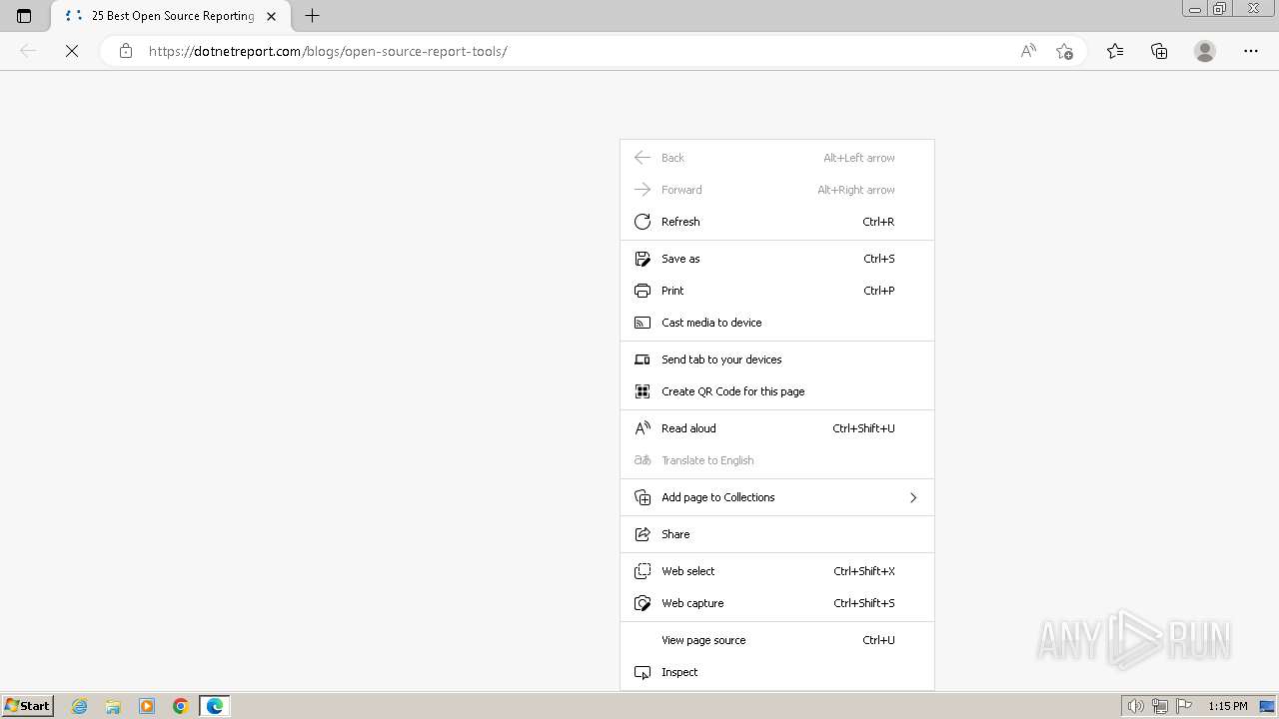Choose Share in context menu
The image size is (1279, 719).
pyautogui.click(x=777, y=534)
